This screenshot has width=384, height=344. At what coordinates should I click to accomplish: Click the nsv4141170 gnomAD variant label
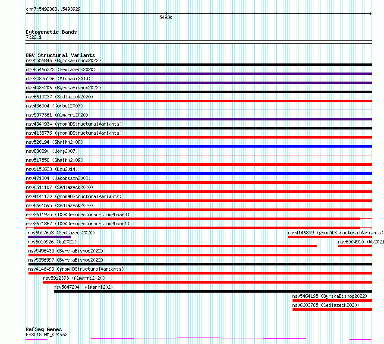pyautogui.click(x=74, y=196)
